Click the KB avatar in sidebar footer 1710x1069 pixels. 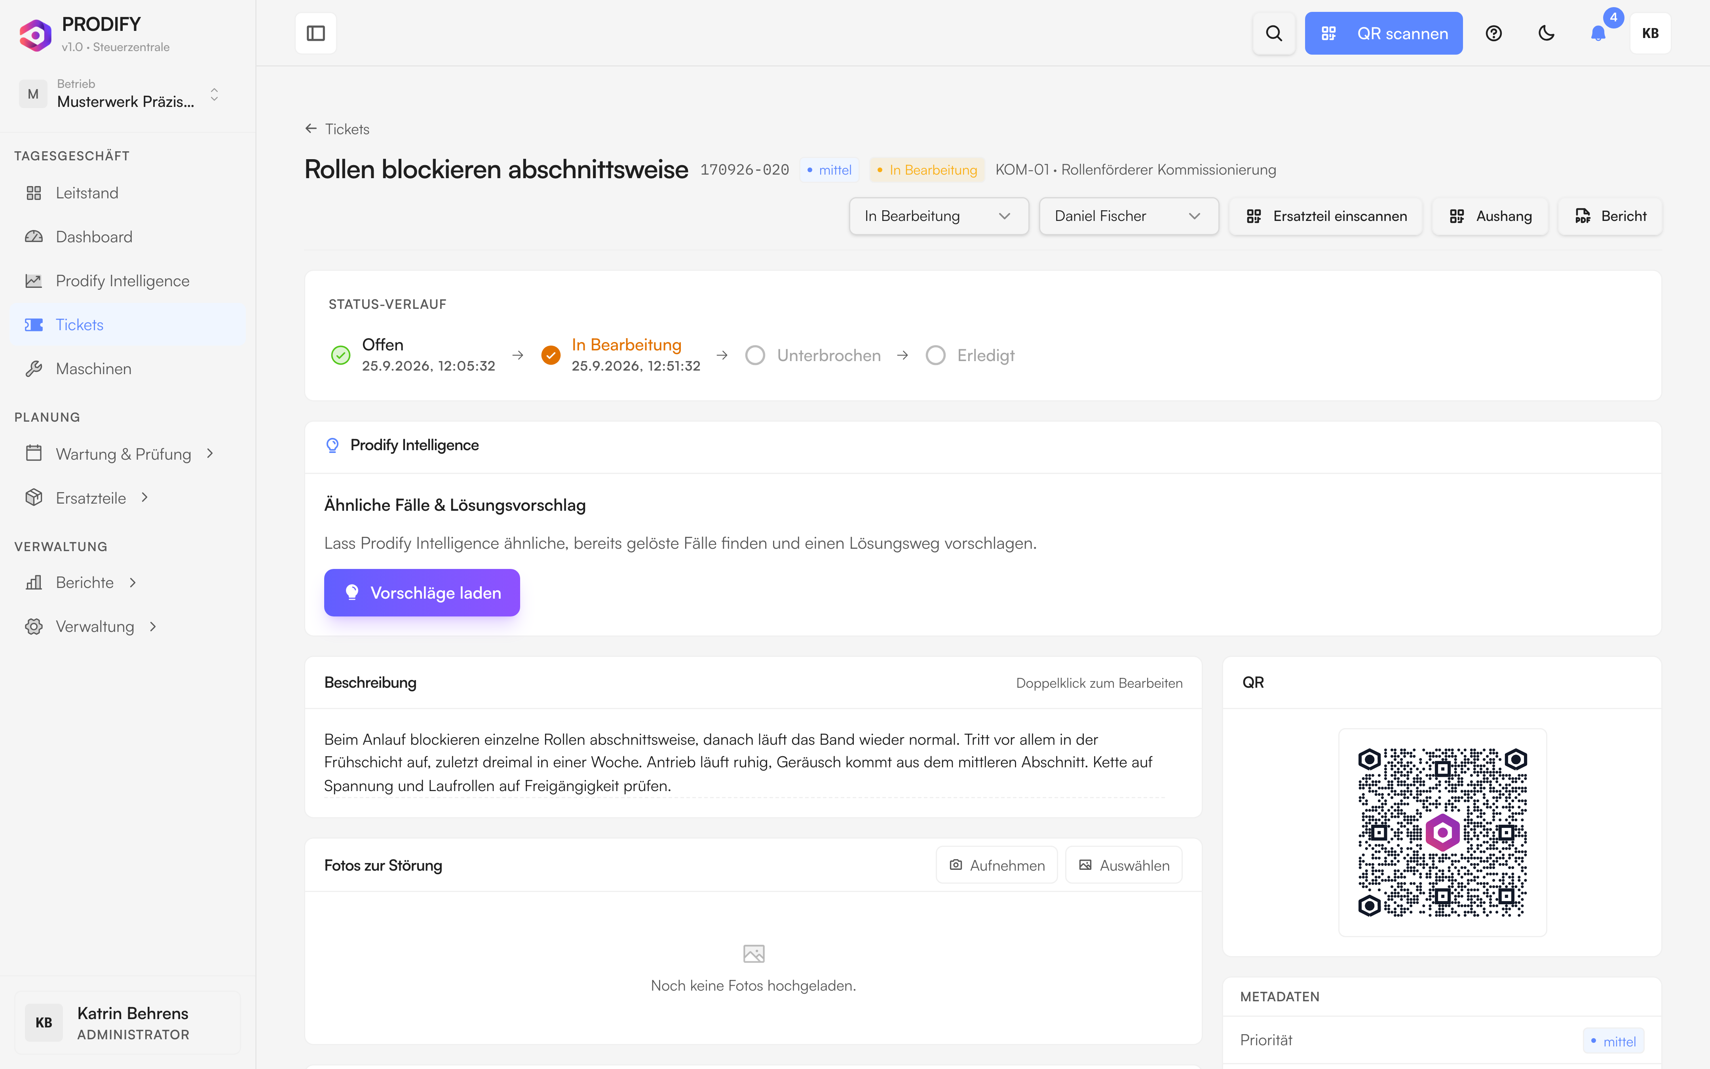44,1022
